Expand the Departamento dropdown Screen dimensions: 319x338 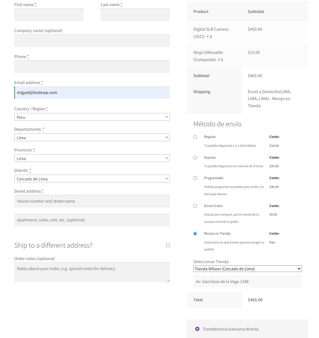pos(92,138)
